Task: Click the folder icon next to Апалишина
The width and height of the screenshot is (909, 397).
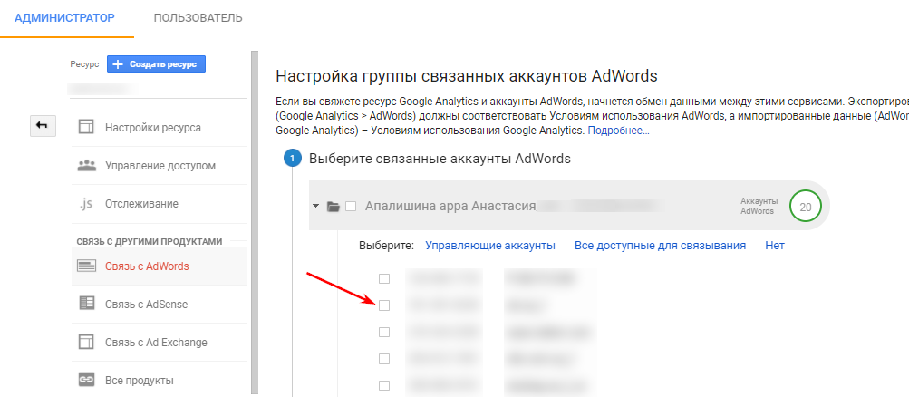Action: click(333, 207)
